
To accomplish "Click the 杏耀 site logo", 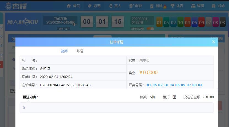I will coord(16,6).
